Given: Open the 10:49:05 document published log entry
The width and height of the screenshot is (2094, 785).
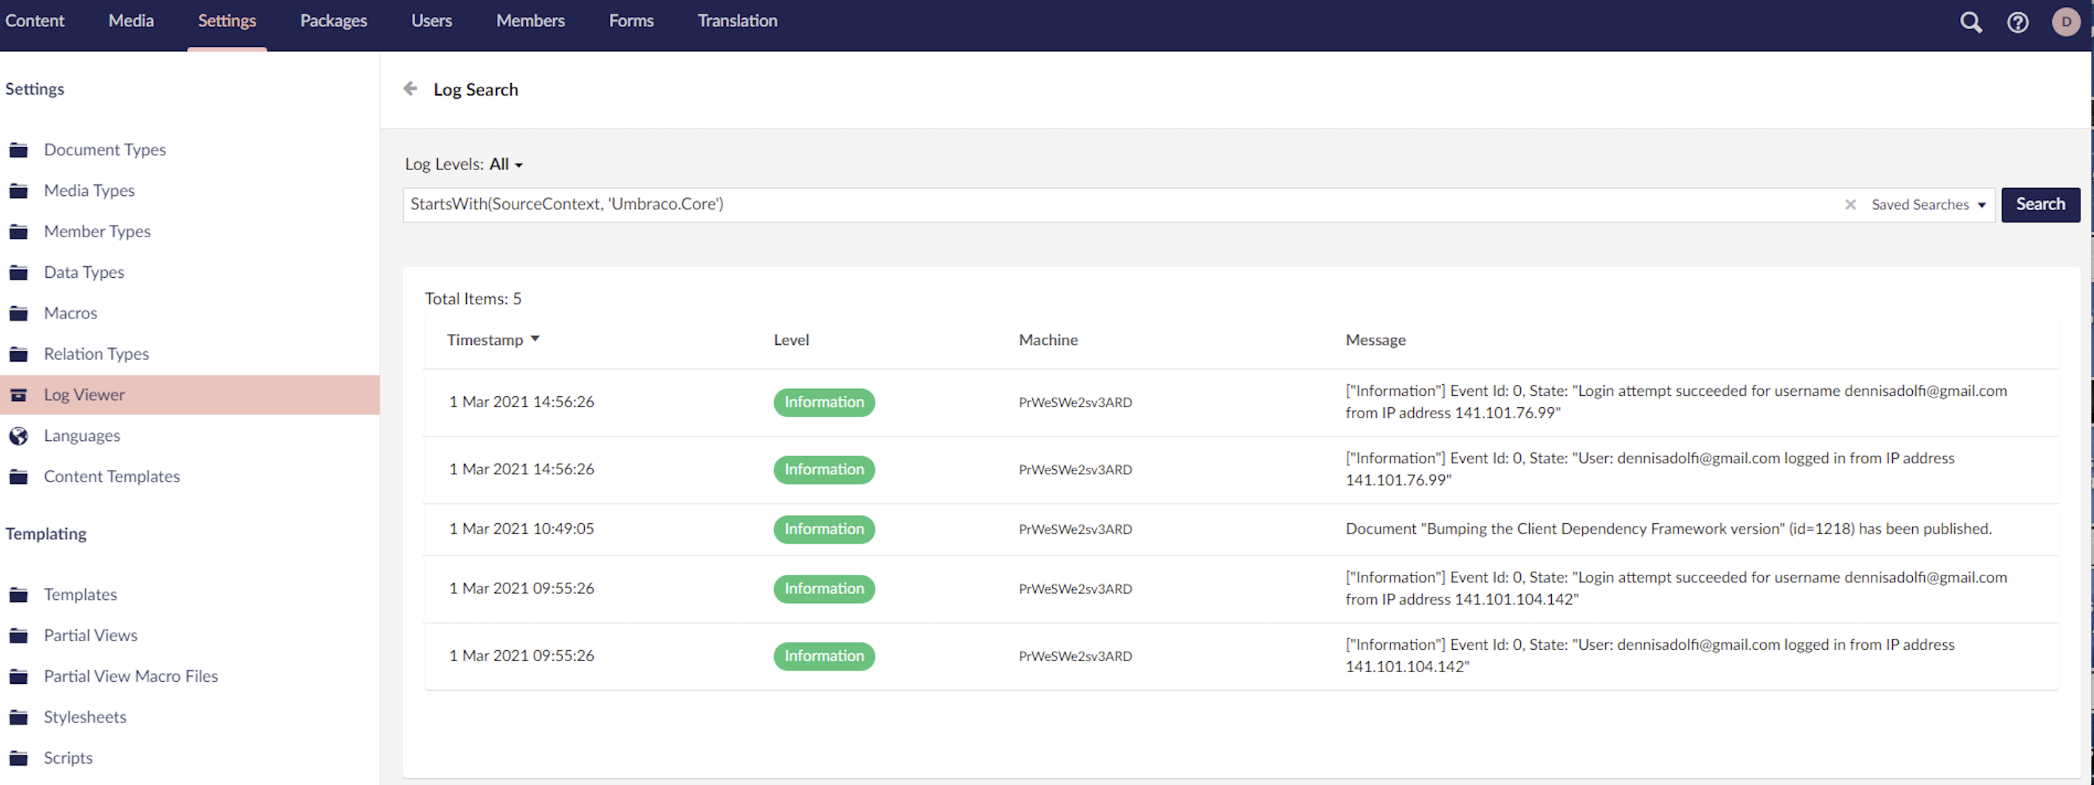Looking at the screenshot, I should (x=1240, y=529).
